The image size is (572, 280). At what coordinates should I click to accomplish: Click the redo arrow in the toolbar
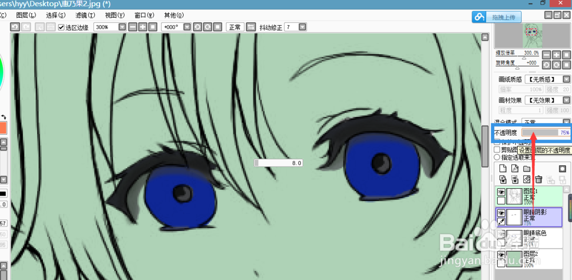tap(26, 27)
